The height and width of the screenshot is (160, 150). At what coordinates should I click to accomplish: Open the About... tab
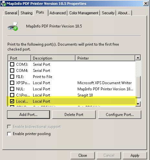(124, 13)
